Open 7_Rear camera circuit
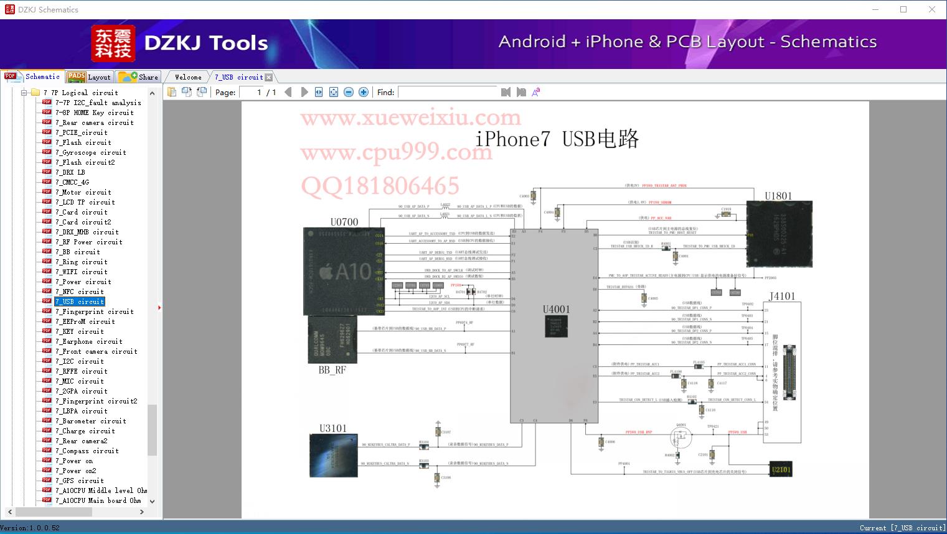947x534 pixels. click(95, 122)
